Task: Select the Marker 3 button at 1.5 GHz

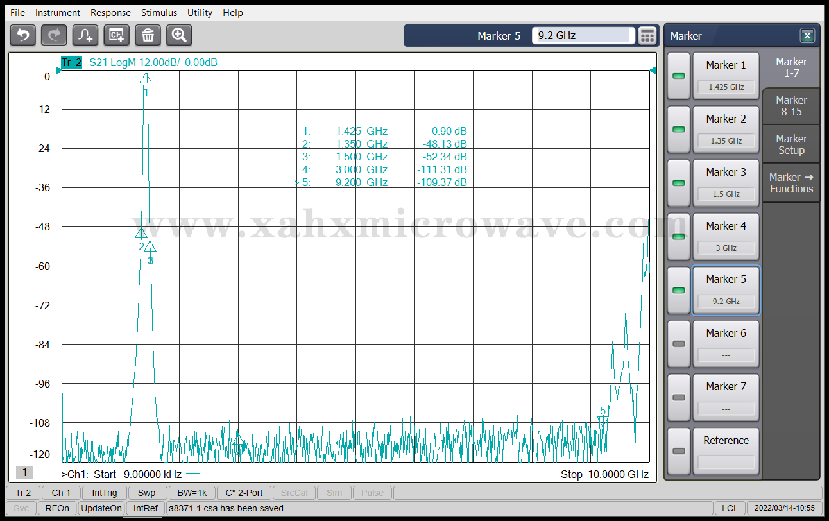Action: pos(726,183)
